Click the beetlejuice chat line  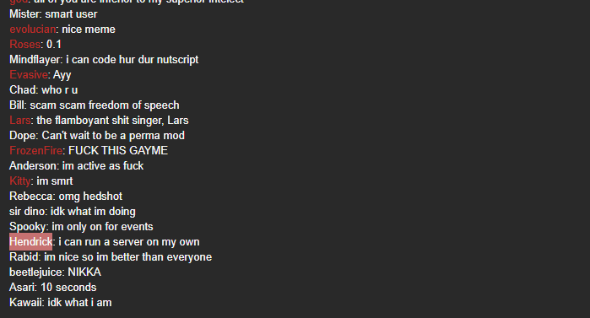tap(56, 272)
